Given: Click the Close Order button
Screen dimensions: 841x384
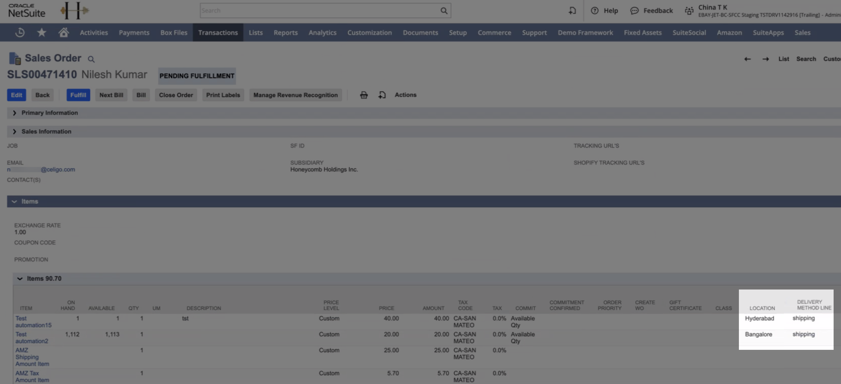Looking at the screenshot, I should (x=176, y=95).
